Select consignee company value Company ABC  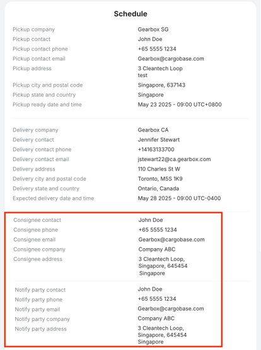[x=157, y=250]
